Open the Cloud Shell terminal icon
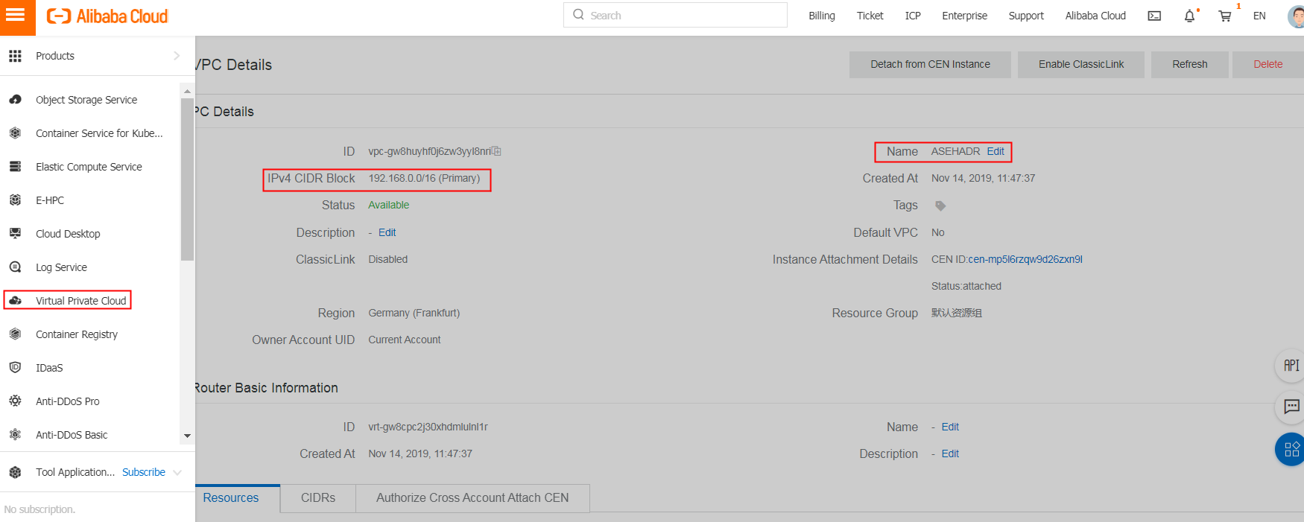The width and height of the screenshot is (1304, 522). click(1154, 16)
